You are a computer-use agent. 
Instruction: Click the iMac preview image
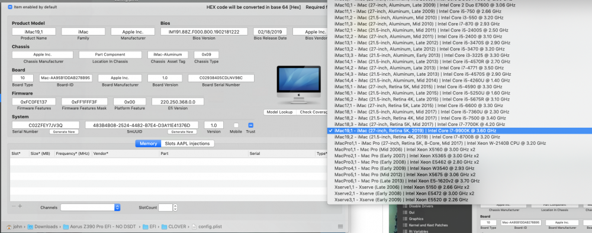click(298, 85)
